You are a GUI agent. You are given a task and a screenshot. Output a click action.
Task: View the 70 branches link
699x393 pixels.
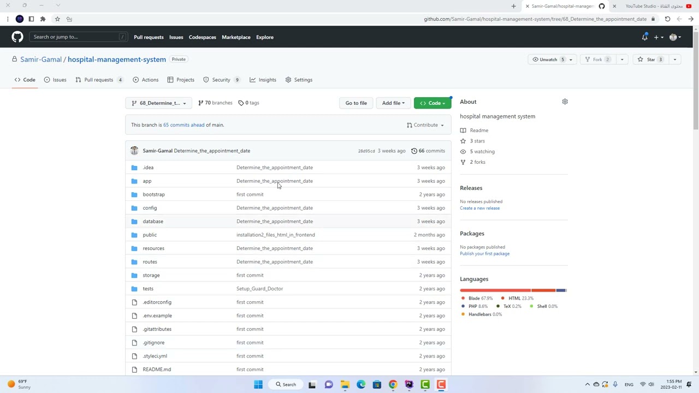[x=215, y=103]
